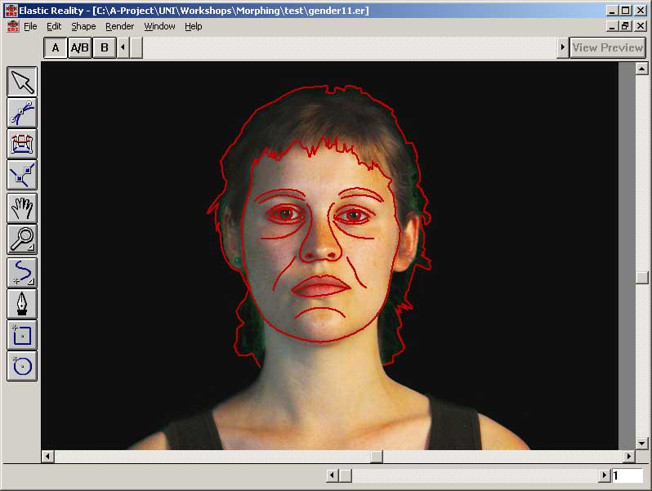Click the document icon beside File menu
The image size is (652, 491).
click(13, 26)
